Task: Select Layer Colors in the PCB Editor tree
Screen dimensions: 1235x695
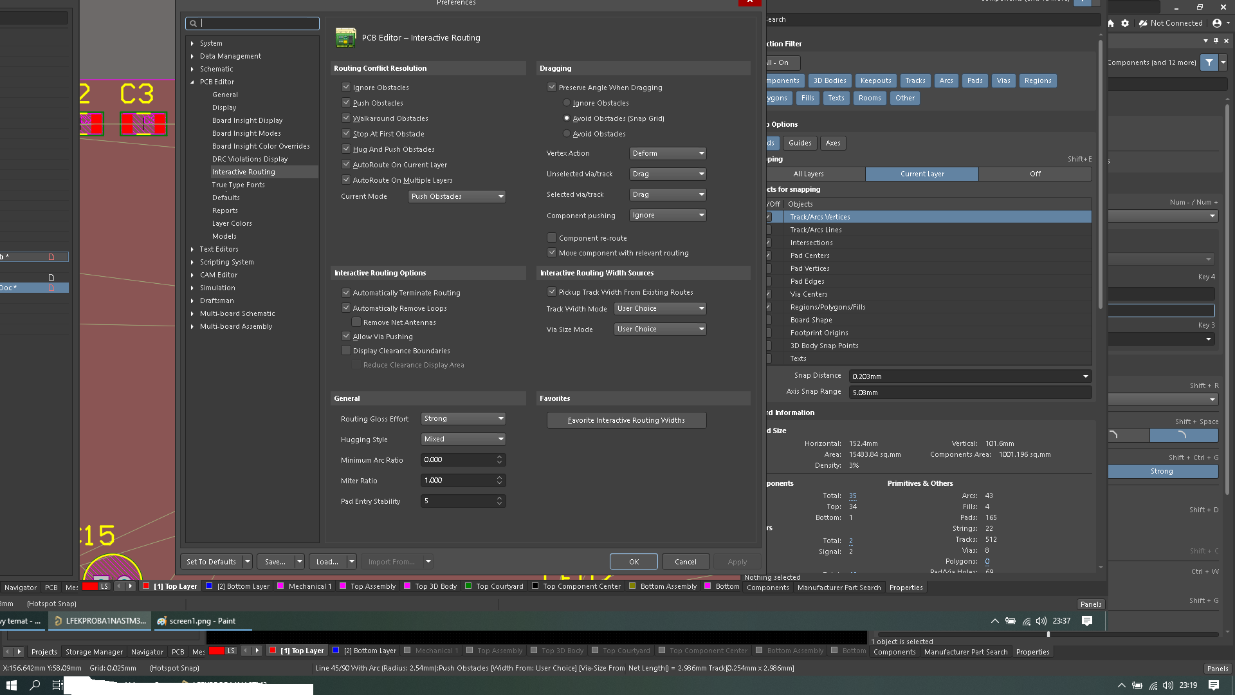Action: pyautogui.click(x=232, y=223)
